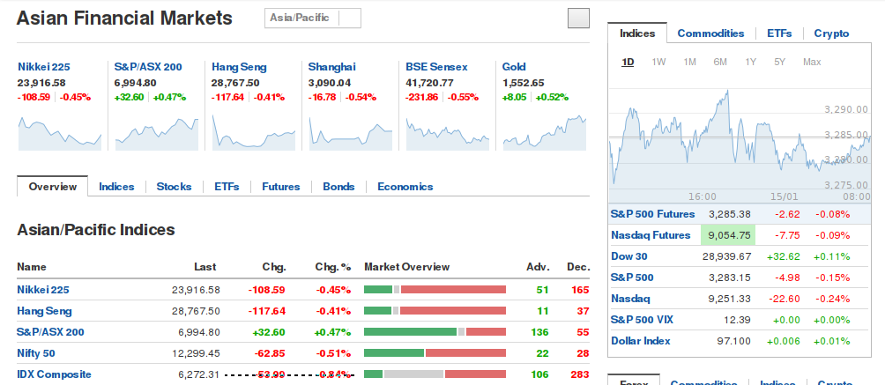Switch to the ETFs tab next to Stocks

pos(227,187)
